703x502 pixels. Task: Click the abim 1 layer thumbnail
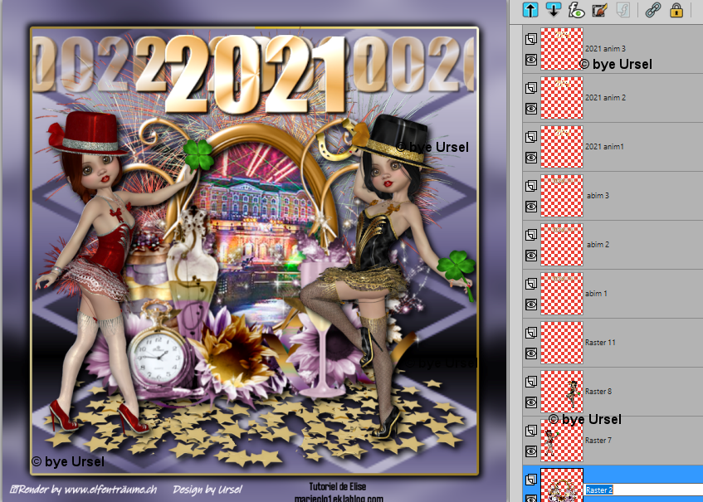(562, 294)
